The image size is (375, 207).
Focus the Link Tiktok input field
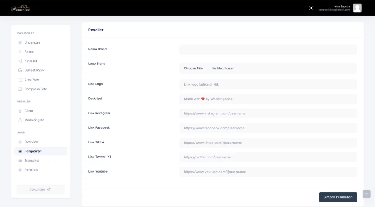pos(268,143)
